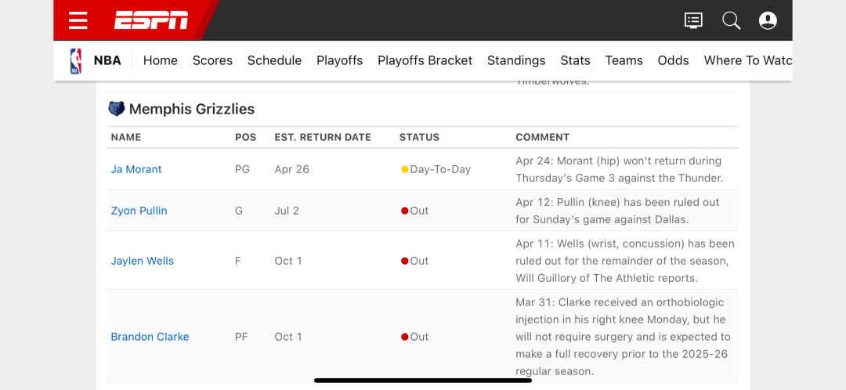Image resolution: width=846 pixels, height=390 pixels.
Task: Open Zyon Pullin's player link
Action: [x=139, y=211]
